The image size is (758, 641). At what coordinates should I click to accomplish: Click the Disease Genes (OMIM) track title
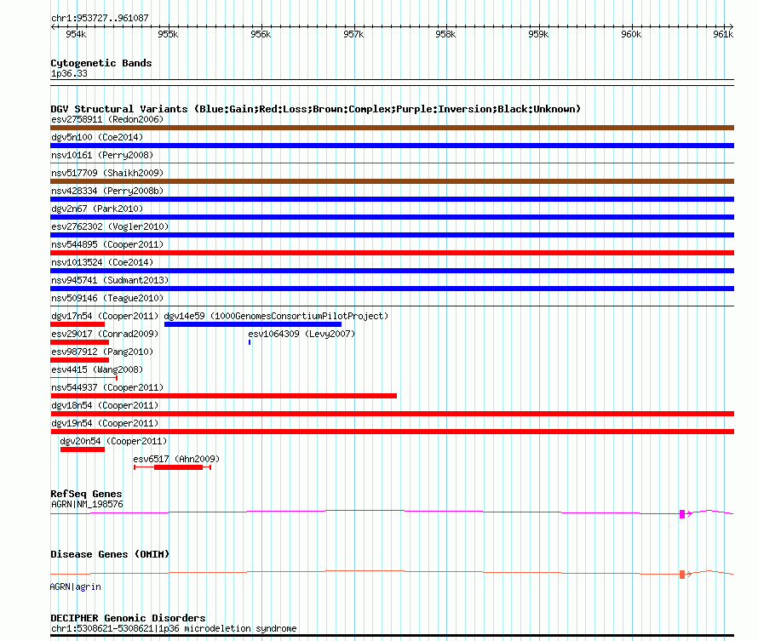(110, 554)
